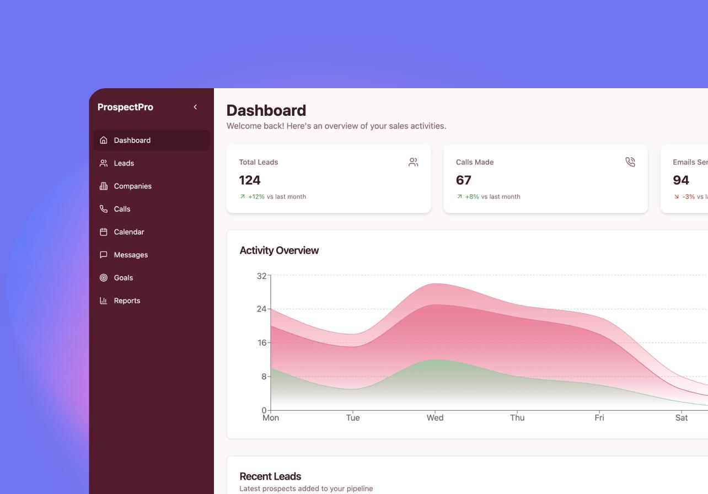The width and height of the screenshot is (708, 494).
Task: Open Companies using the building icon
Action: click(x=103, y=186)
